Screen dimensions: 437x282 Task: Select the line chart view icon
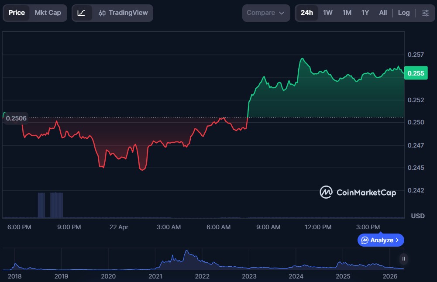click(82, 13)
